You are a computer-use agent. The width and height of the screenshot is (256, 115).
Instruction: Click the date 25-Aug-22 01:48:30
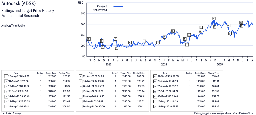coord(19,76)
